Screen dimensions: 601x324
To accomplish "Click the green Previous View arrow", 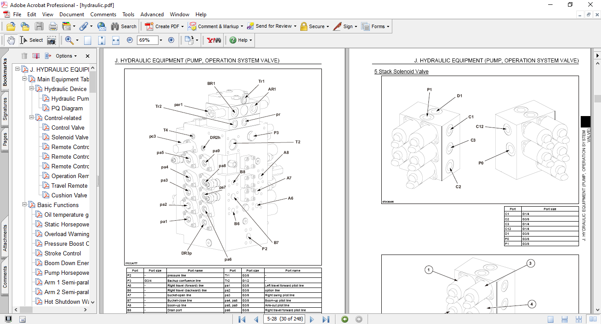I will [345, 319].
